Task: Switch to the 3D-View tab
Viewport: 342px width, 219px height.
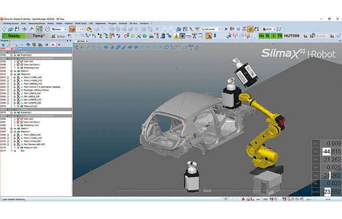Action: click(81, 41)
